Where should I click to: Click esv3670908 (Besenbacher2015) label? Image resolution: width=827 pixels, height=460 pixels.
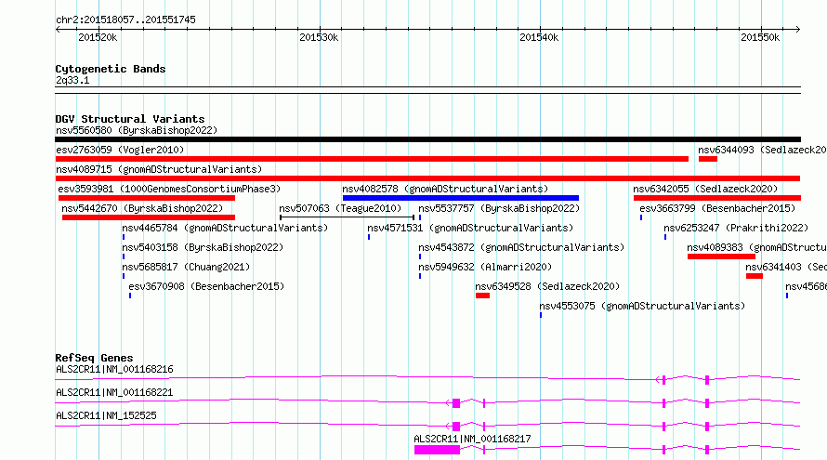pos(206,286)
